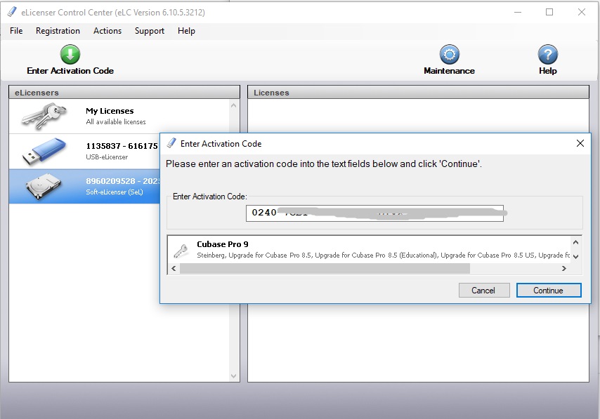Image resolution: width=600 pixels, height=419 pixels.
Task: Click the 'Soft-eLicenser (SeL)' subtitle text
Action: tap(115, 192)
